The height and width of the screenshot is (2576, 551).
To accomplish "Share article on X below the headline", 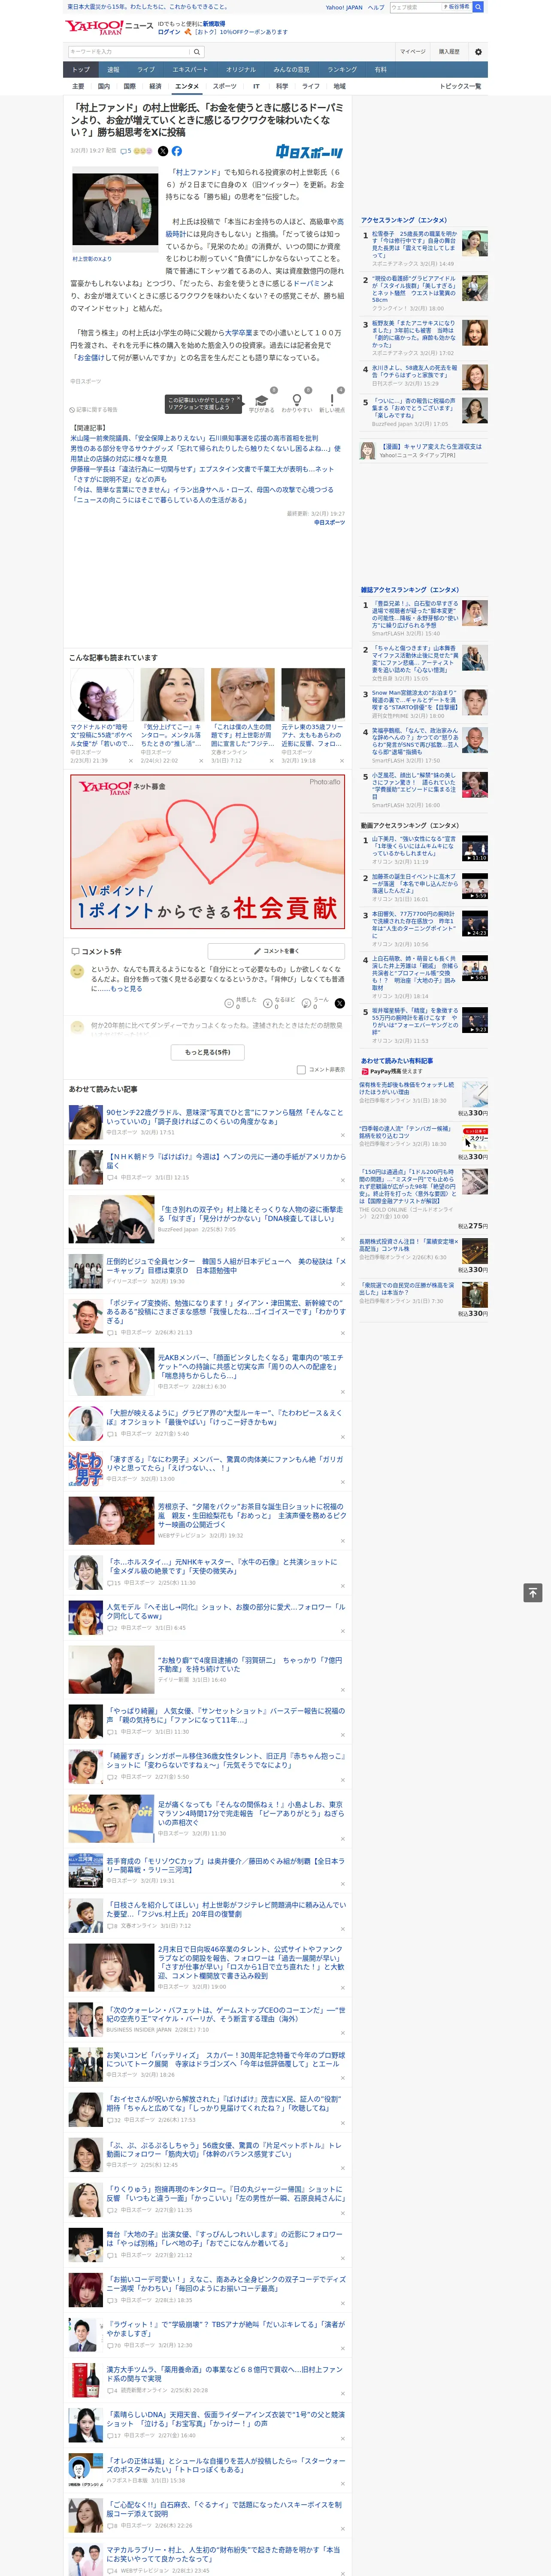I will point(163,151).
